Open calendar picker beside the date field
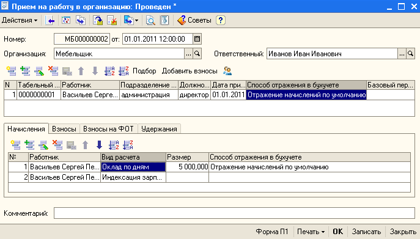Viewport: 420px width, 239px height. pyautogui.click(x=197, y=39)
